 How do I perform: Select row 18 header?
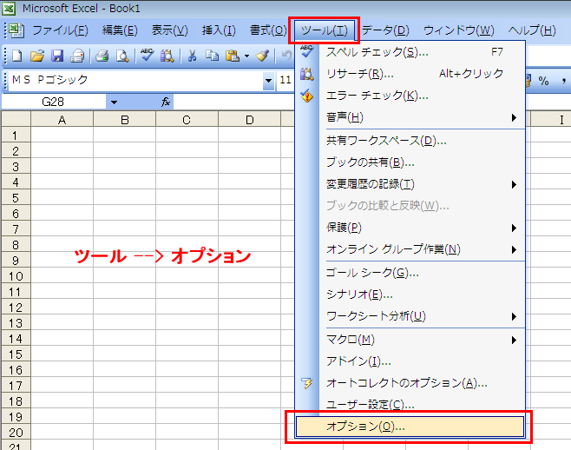16,401
